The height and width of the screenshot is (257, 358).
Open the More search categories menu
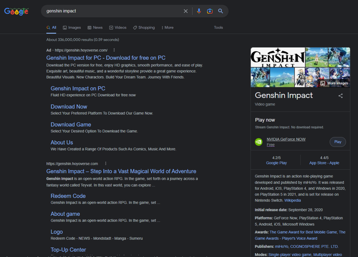click(x=167, y=28)
